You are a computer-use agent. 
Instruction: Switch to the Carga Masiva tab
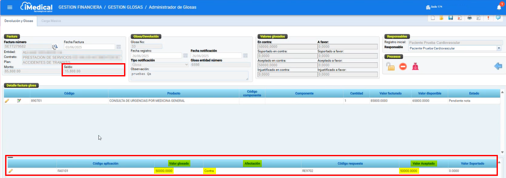(50, 20)
